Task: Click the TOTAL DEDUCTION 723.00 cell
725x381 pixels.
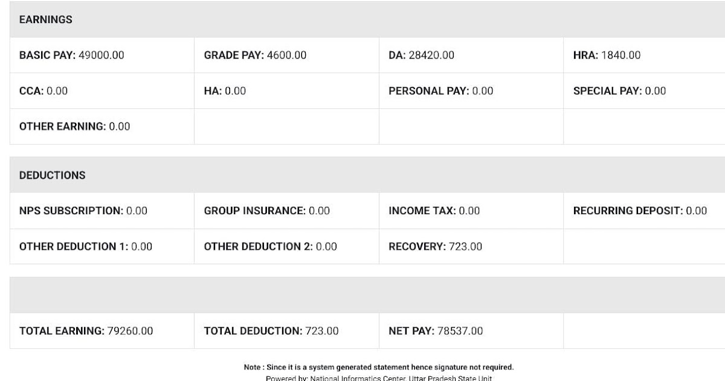Action: [271, 331]
